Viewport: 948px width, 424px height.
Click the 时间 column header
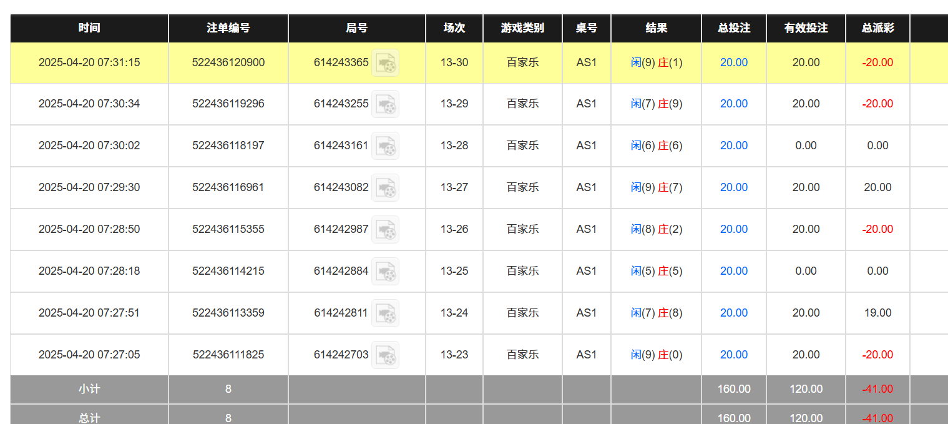[89, 28]
